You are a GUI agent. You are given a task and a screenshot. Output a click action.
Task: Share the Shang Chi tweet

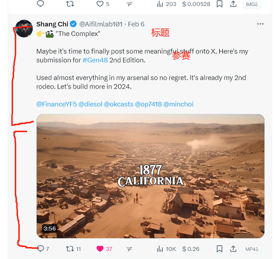coord(233,248)
